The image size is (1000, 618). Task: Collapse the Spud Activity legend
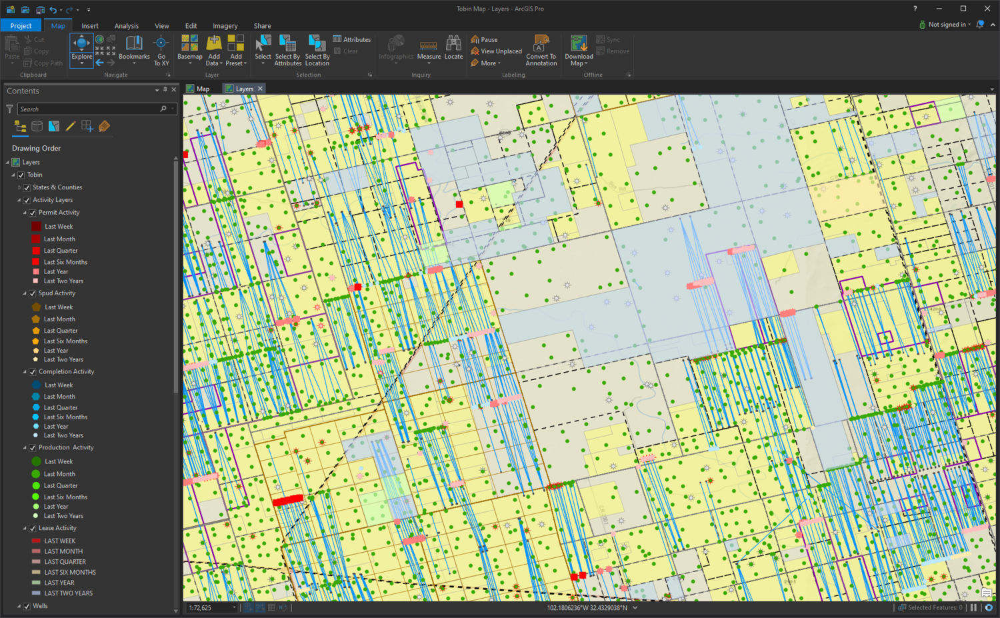coord(25,293)
